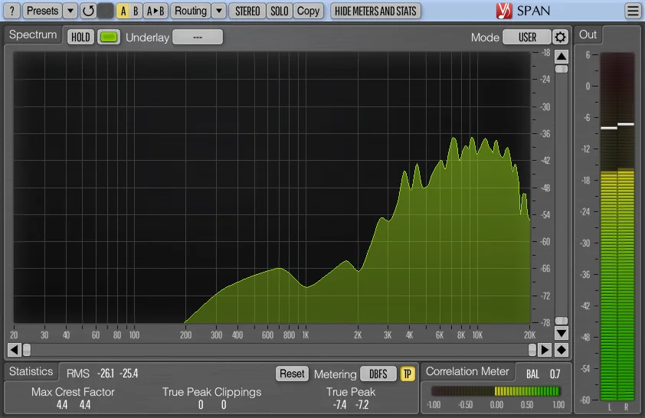
Task: Click the BAL value 0.7
Action: 555,374
